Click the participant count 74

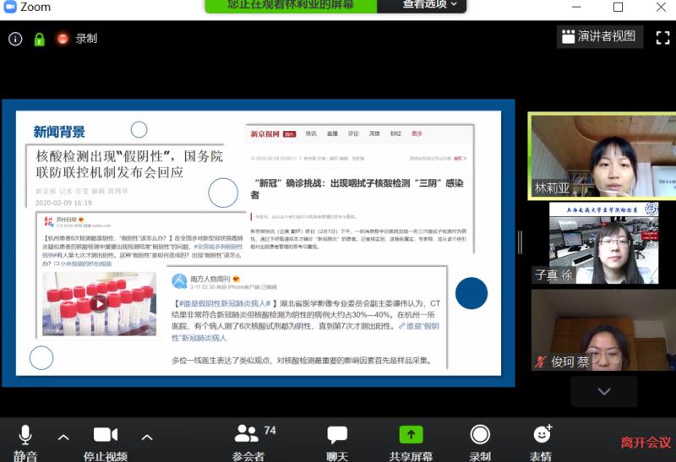point(270,431)
